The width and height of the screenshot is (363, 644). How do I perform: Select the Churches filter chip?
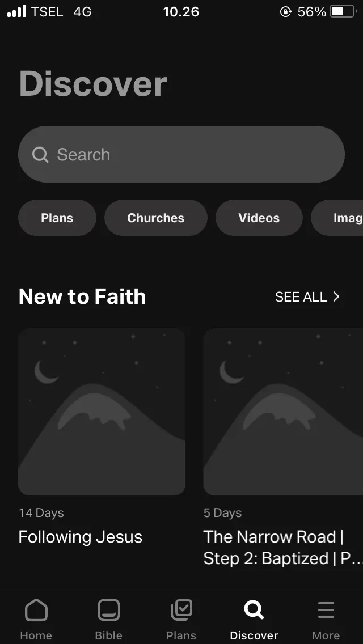point(156,218)
